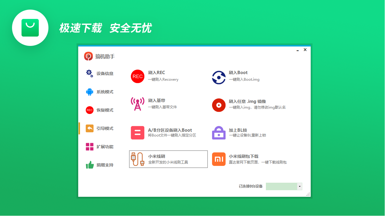Click the 已连接0台设备 status label
The image size is (385, 216).
[x=250, y=186]
